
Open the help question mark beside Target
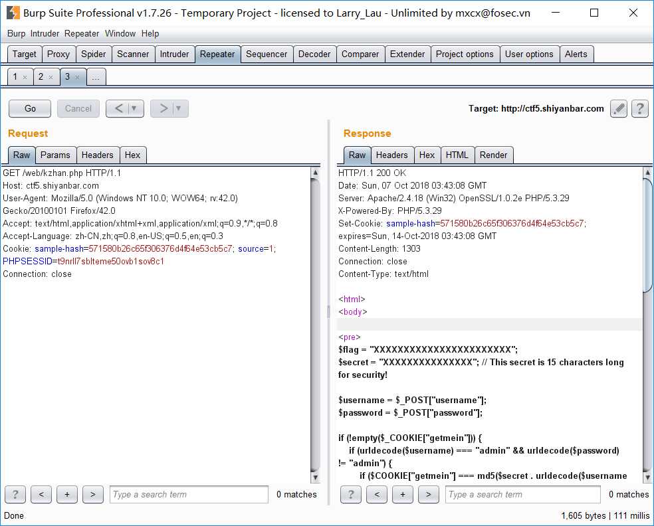point(640,109)
